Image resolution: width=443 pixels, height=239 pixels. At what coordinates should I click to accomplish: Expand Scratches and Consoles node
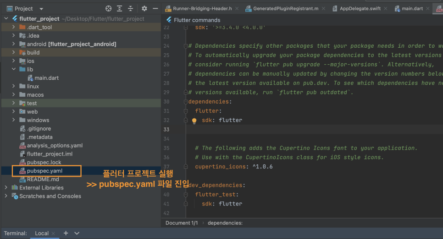[6, 196]
